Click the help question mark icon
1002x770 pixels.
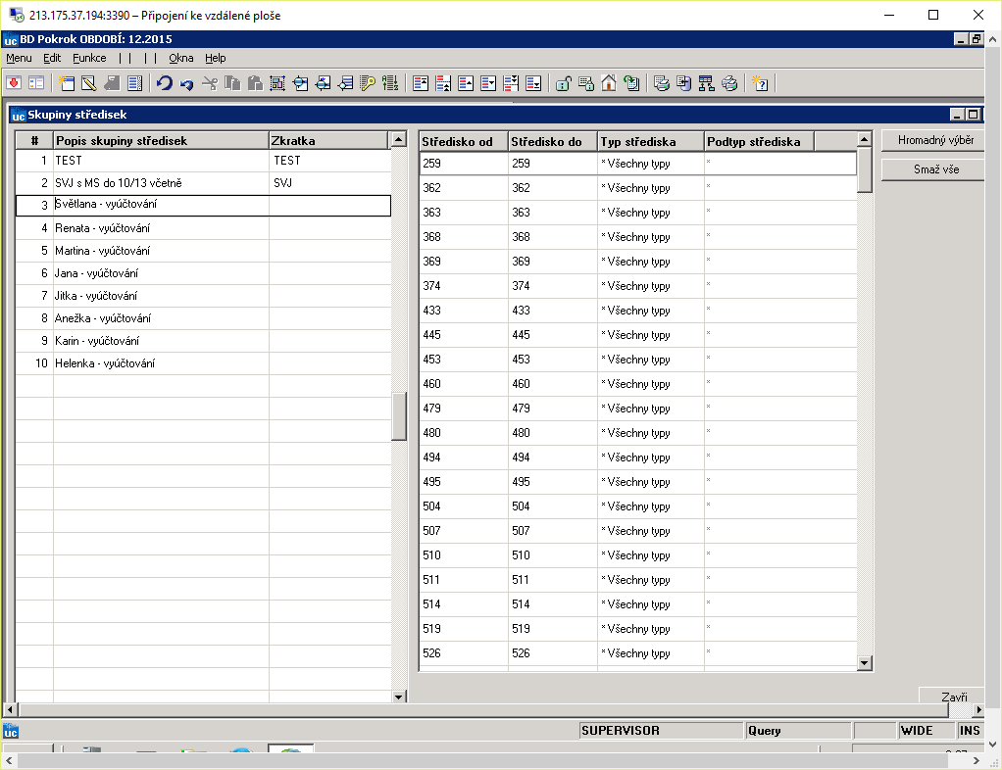[x=760, y=83]
